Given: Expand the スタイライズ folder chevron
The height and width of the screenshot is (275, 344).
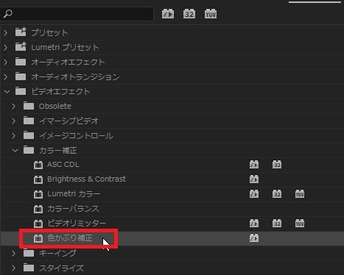Looking at the screenshot, I should pyautogui.click(x=14, y=268).
